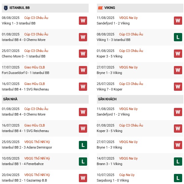This screenshot has width=184, height=184.
Task: Click the L badge for Brann 3 - 1 Viking
Action: coord(178,161)
